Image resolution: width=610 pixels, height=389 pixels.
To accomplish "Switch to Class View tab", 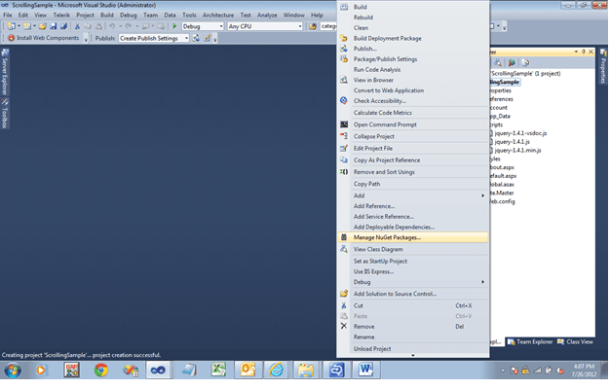I will 575,341.
